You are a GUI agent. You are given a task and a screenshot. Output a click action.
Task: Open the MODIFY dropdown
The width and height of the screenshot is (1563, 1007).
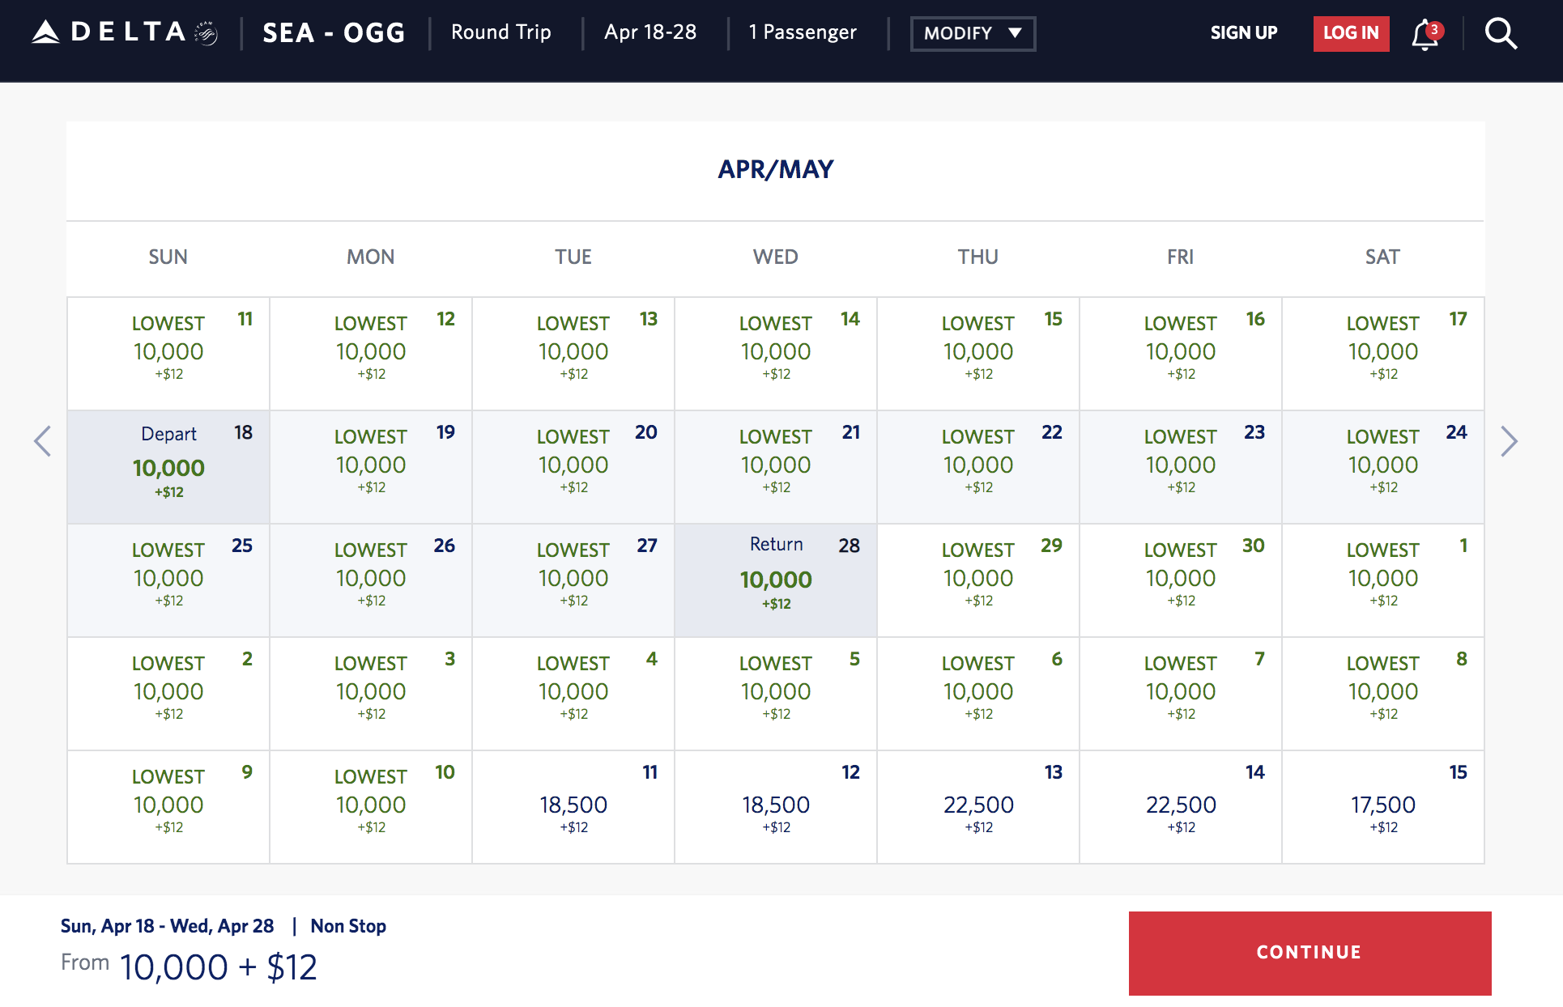click(x=972, y=34)
